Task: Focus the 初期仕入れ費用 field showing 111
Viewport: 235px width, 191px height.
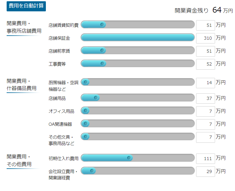Action: tap(206, 159)
